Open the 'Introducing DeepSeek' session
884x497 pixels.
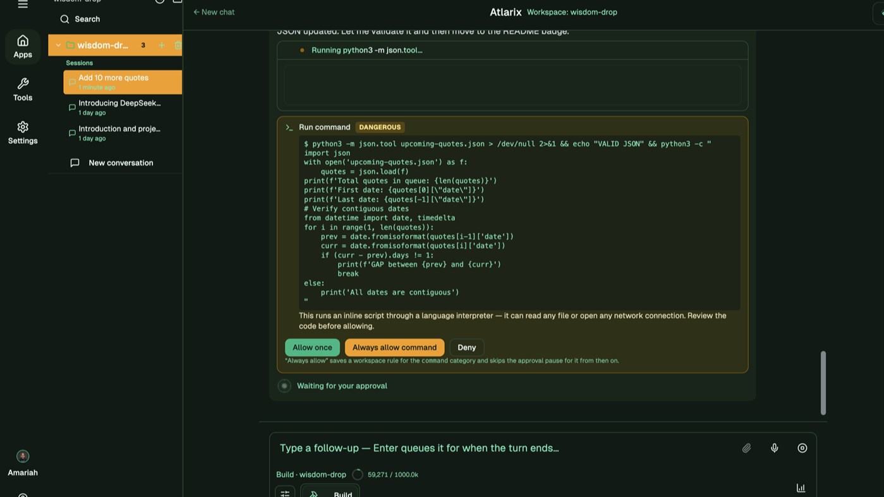pos(123,107)
